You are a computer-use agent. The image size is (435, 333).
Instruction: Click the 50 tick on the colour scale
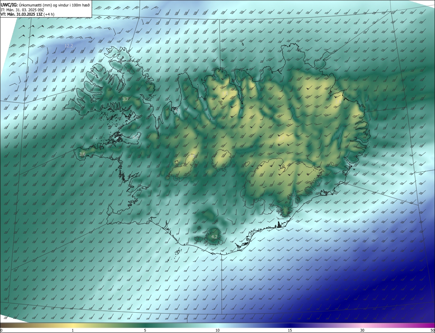(432, 330)
